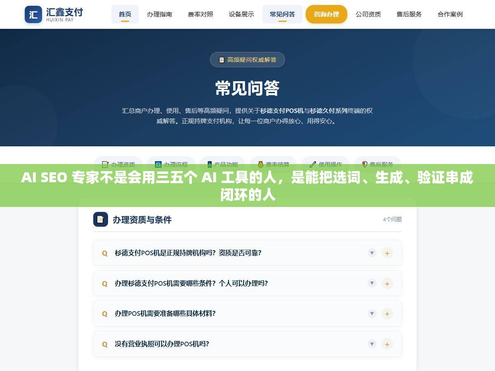The image size is (495, 371).
Task: Open 费率对照 menu item
Action: pos(200,14)
